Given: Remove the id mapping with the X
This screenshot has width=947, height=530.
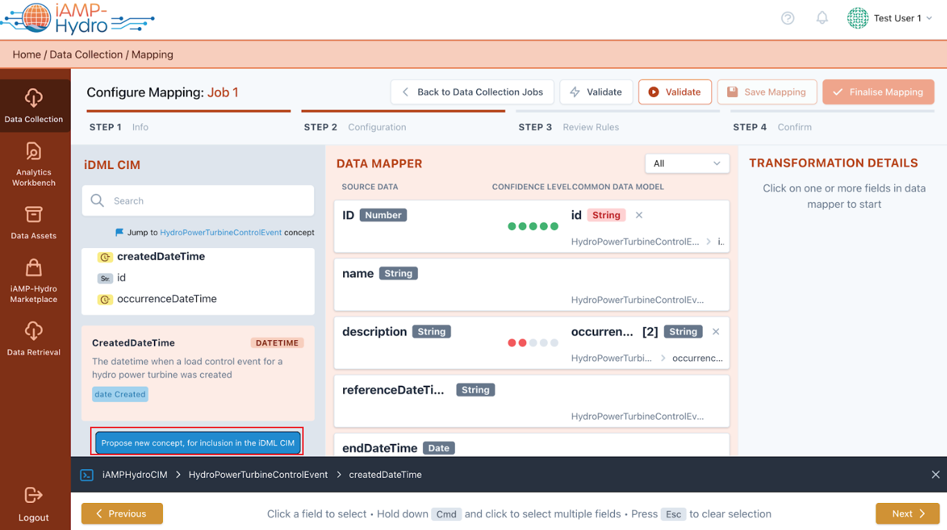Looking at the screenshot, I should [x=639, y=215].
